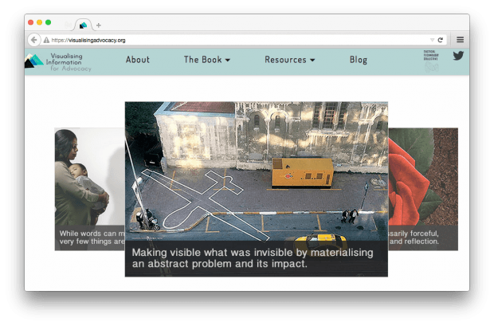Click the green macOS zoom window button
The height and width of the screenshot is (326, 494).
coord(49,22)
